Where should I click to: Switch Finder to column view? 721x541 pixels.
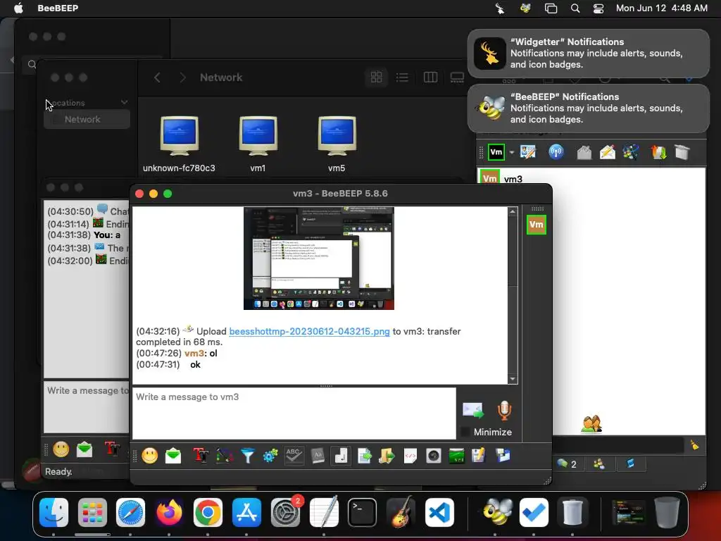tap(430, 77)
